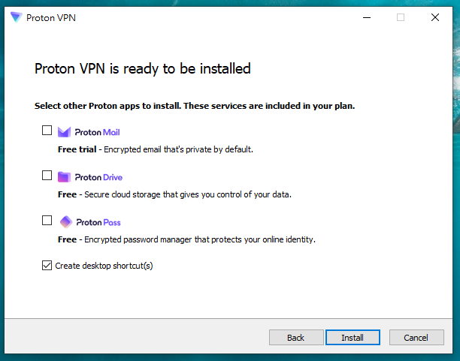Check the Proton Pass checkbox
This screenshot has height=361, width=460.
click(47, 221)
